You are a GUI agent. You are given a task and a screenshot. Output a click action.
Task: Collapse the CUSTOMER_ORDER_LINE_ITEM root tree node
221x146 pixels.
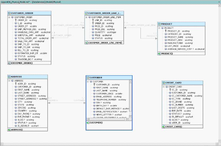coord(86,17)
